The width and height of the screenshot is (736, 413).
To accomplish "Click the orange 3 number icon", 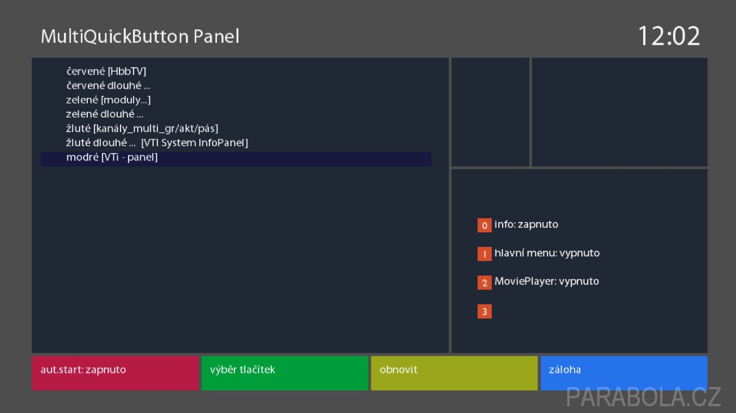I will point(484,311).
